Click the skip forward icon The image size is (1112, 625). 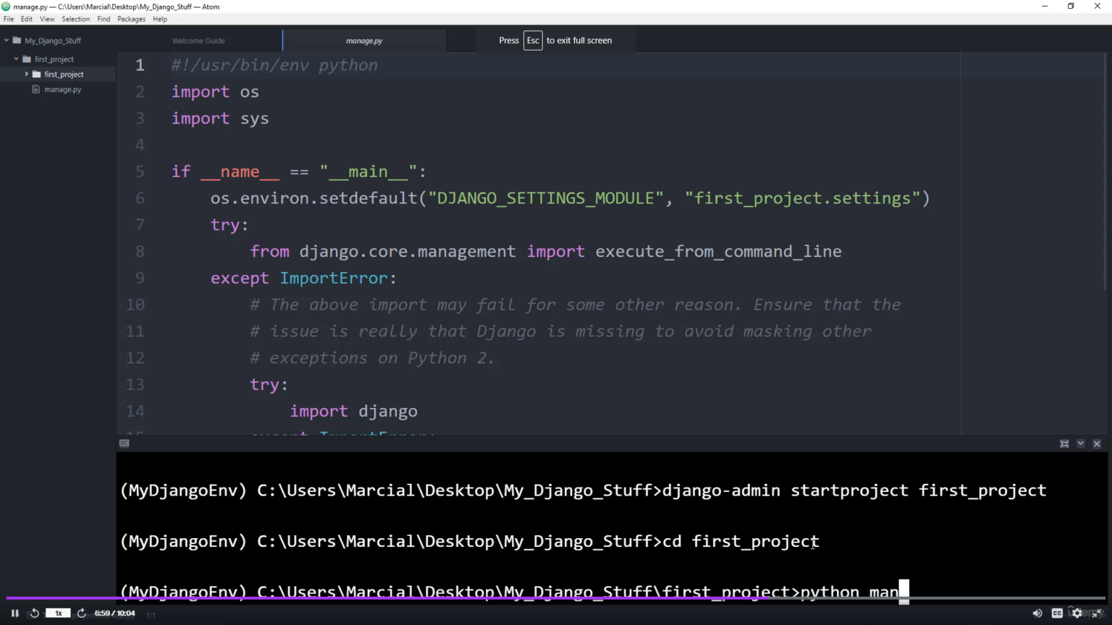tap(82, 613)
